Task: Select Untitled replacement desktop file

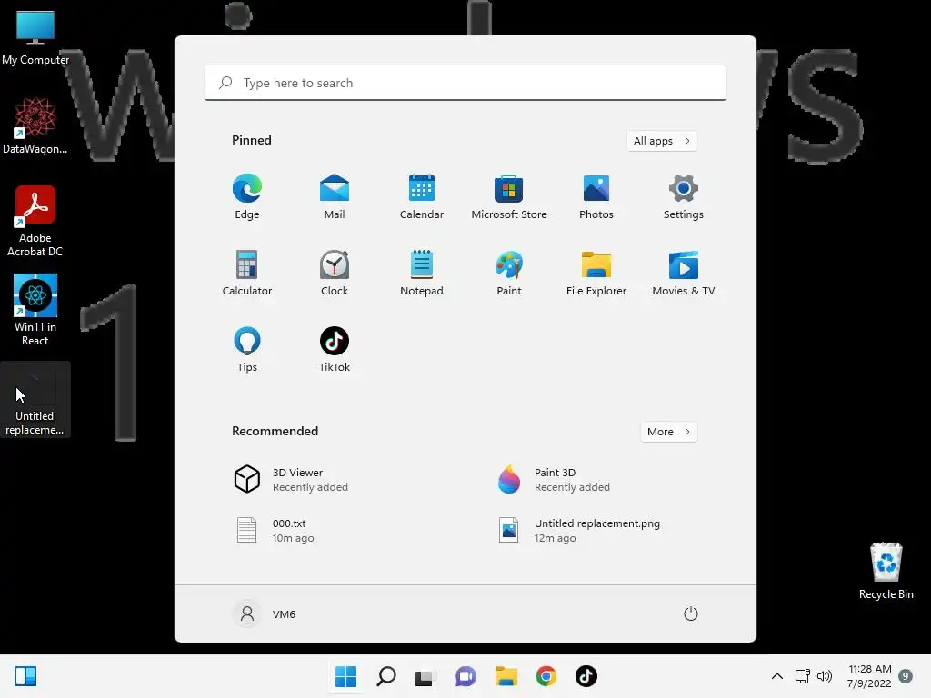Action: pos(35,400)
